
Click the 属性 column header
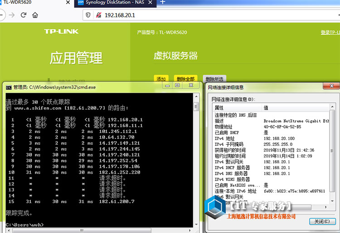coord(237,108)
